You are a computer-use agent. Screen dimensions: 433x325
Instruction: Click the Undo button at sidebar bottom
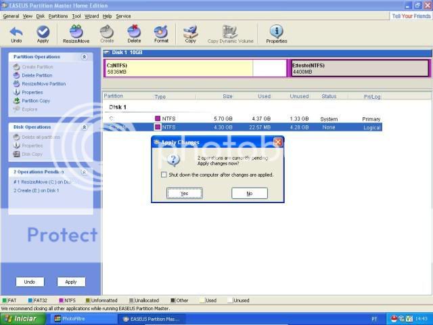pos(30,282)
